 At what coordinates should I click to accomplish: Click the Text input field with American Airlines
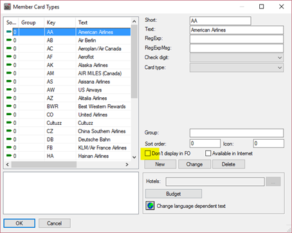[x=237, y=30]
